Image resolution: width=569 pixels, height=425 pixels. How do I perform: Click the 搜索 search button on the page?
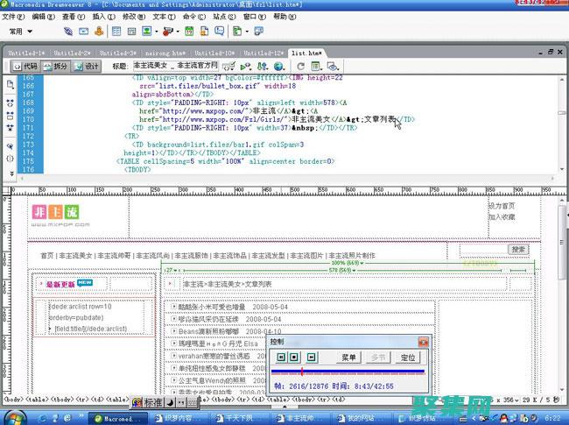tap(518, 250)
